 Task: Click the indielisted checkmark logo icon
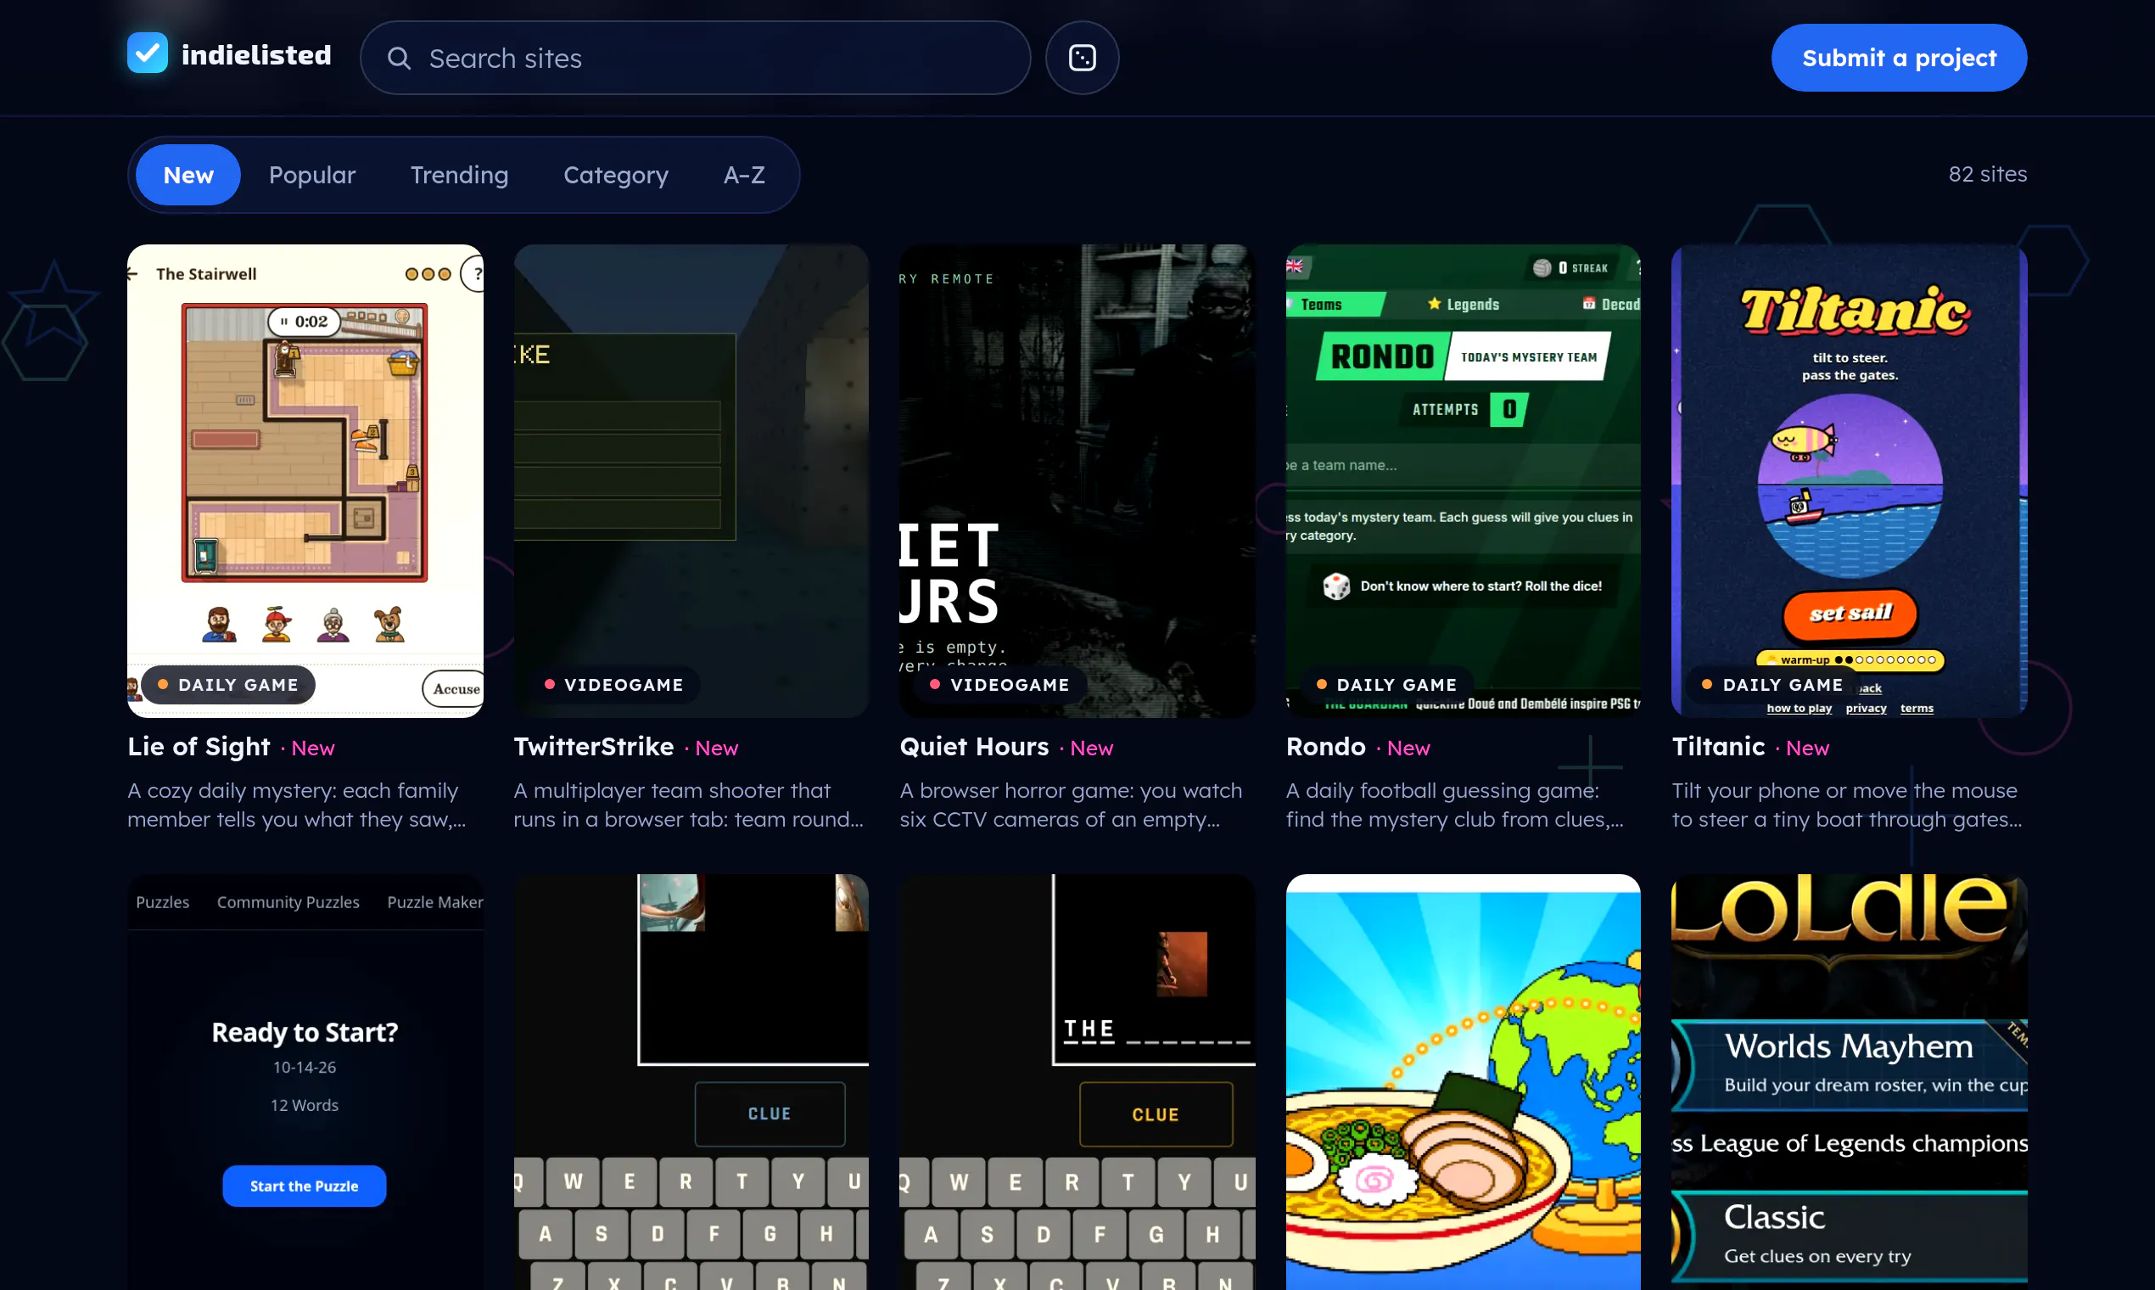pos(148,54)
